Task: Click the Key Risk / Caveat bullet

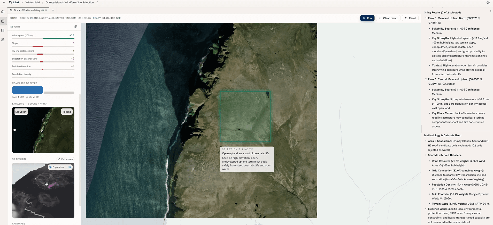Action: 458,120
